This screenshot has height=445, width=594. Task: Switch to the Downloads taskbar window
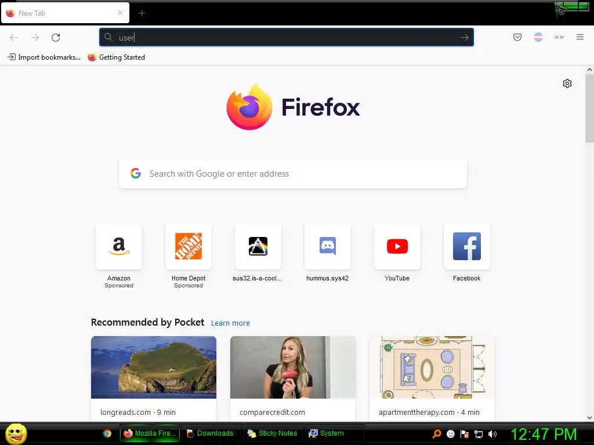point(211,433)
